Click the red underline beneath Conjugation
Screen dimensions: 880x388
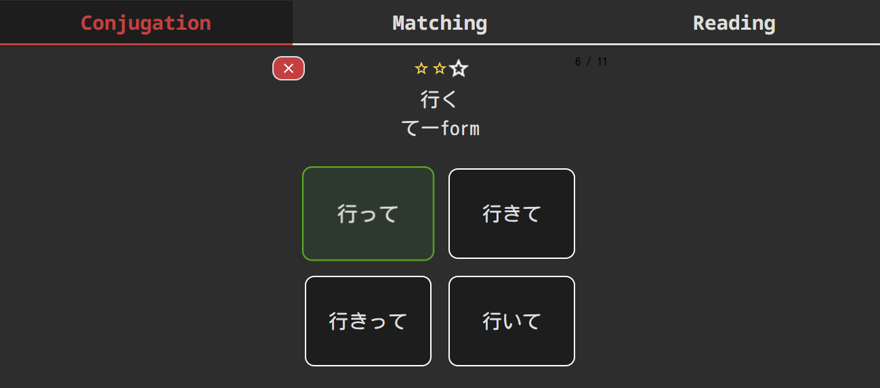tap(146, 44)
